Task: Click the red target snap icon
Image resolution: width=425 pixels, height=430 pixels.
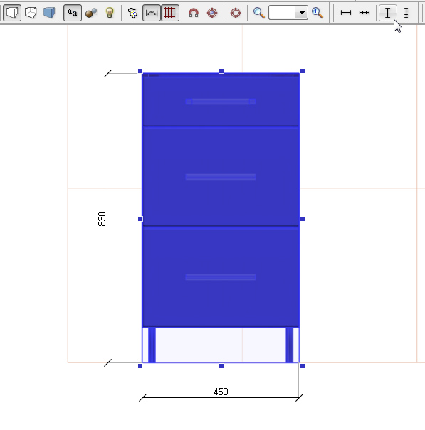Action: pos(212,13)
